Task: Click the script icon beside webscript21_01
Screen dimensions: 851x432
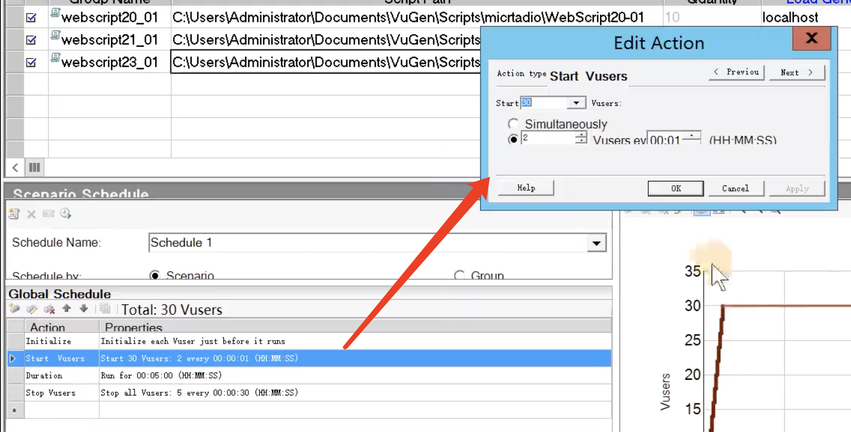Action: [x=55, y=36]
